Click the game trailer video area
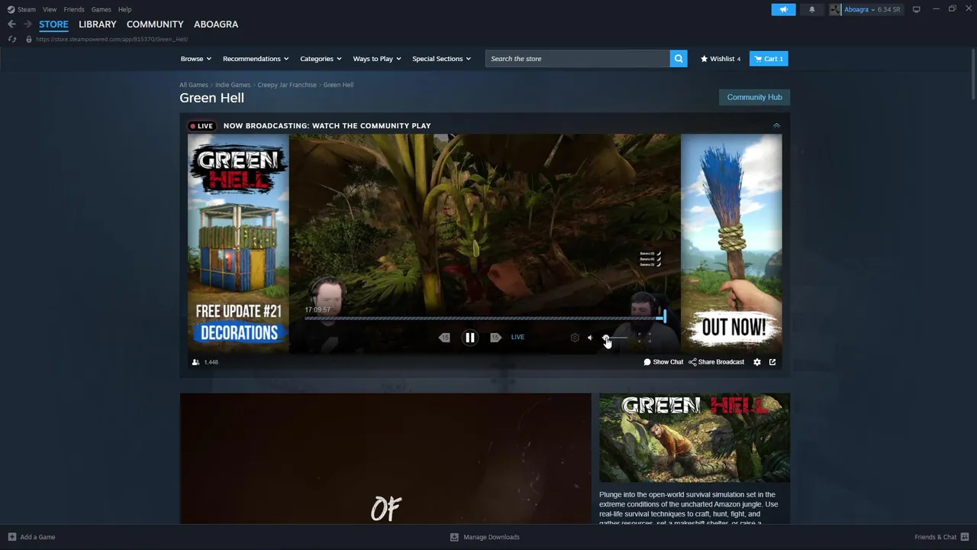This screenshot has height=550, width=977. 385,458
